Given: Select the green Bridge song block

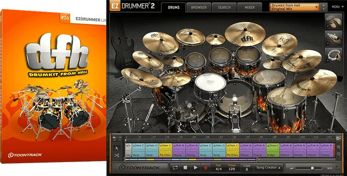Looking at the screenshot, I should 273,150.
